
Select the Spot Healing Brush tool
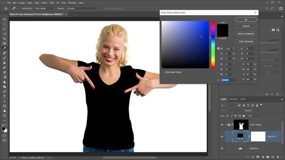pos(4,53)
